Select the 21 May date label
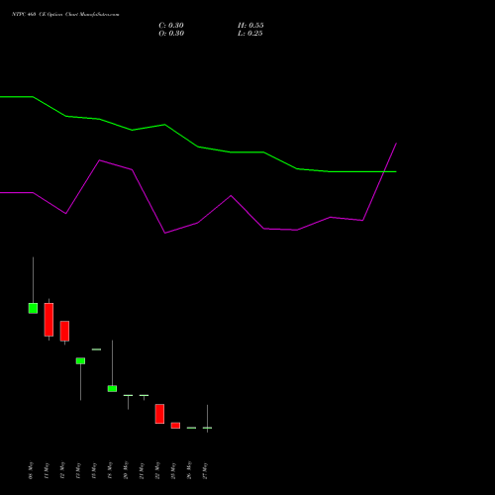This screenshot has height=495, width=495. coord(142,470)
